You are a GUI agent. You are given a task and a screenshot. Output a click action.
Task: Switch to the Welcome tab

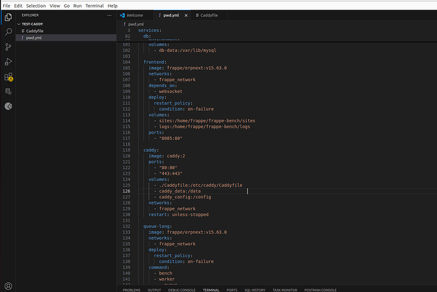coord(135,15)
